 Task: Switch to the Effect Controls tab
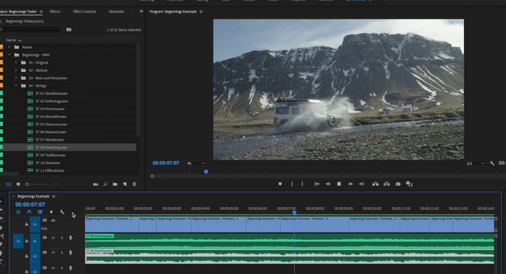pyautogui.click(x=84, y=12)
